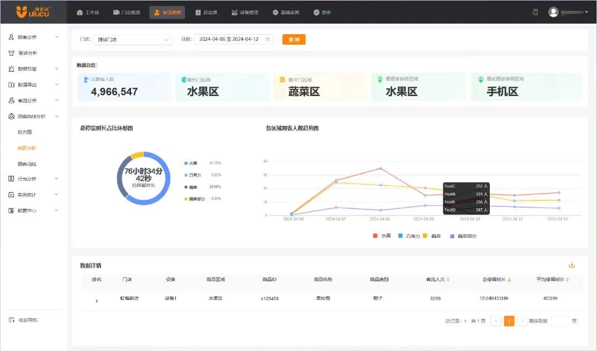Image resolution: width=597 pixels, height=351 pixels.
Task: Select page 1 in the pagination
Action: pyautogui.click(x=509, y=321)
